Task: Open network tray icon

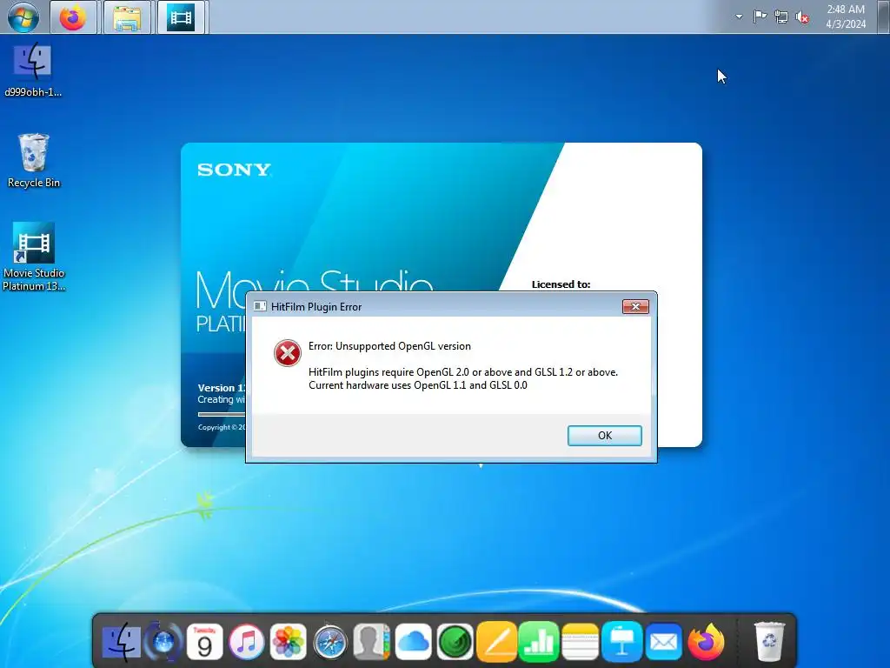Action: [781, 17]
